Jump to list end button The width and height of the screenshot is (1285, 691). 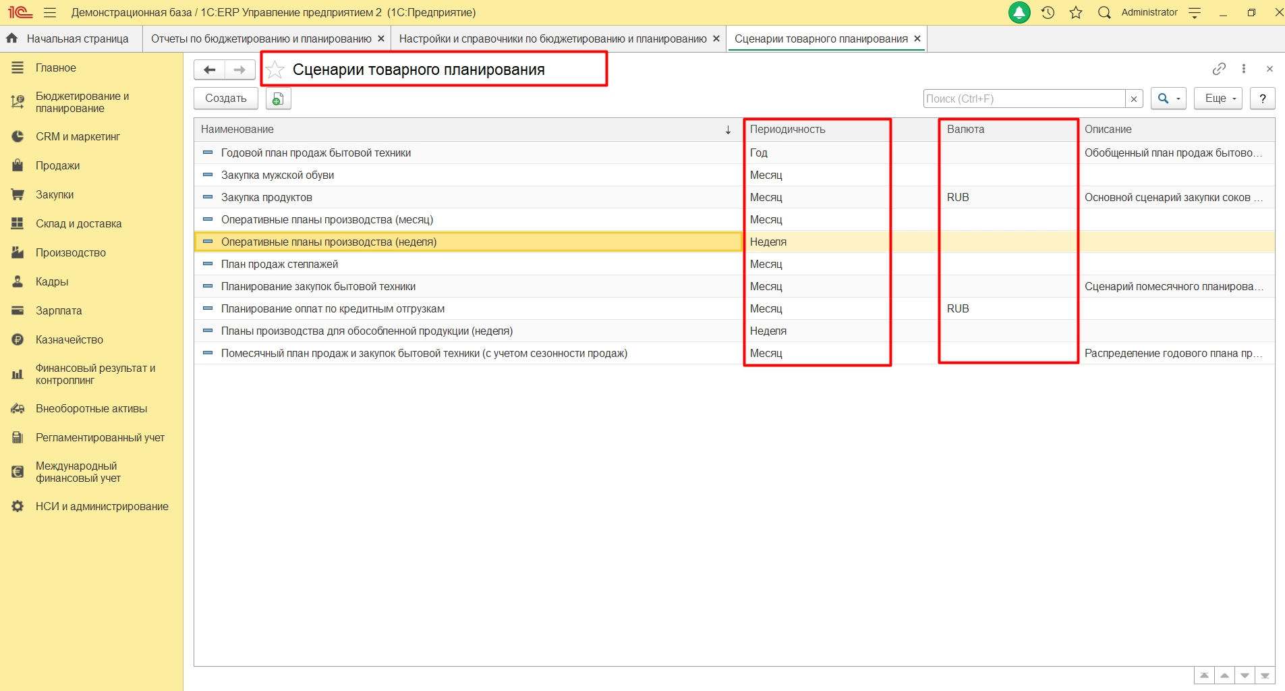click(1265, 675)
